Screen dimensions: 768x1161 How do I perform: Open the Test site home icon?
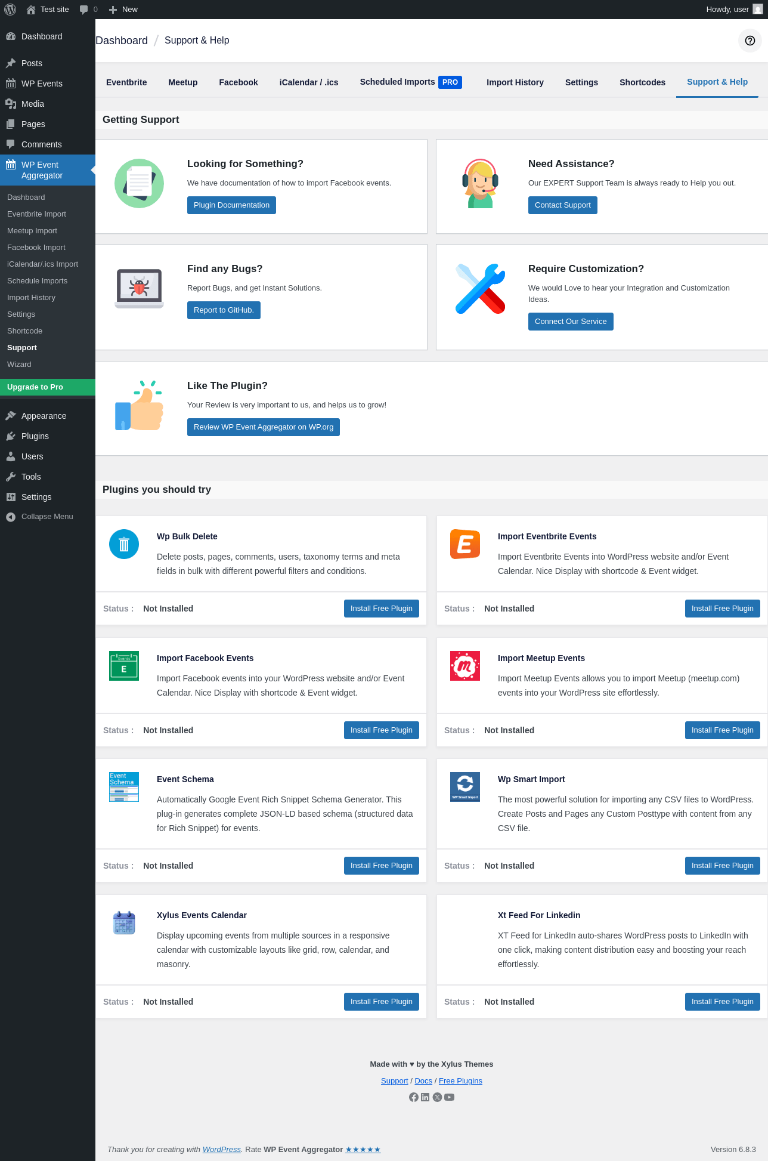(x=31, y=10)
